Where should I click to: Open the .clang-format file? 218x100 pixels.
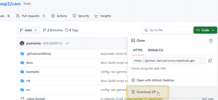[x=35, y=99]
